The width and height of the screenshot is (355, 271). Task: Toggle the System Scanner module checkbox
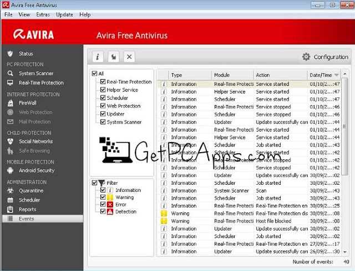[x=103, y=122]
